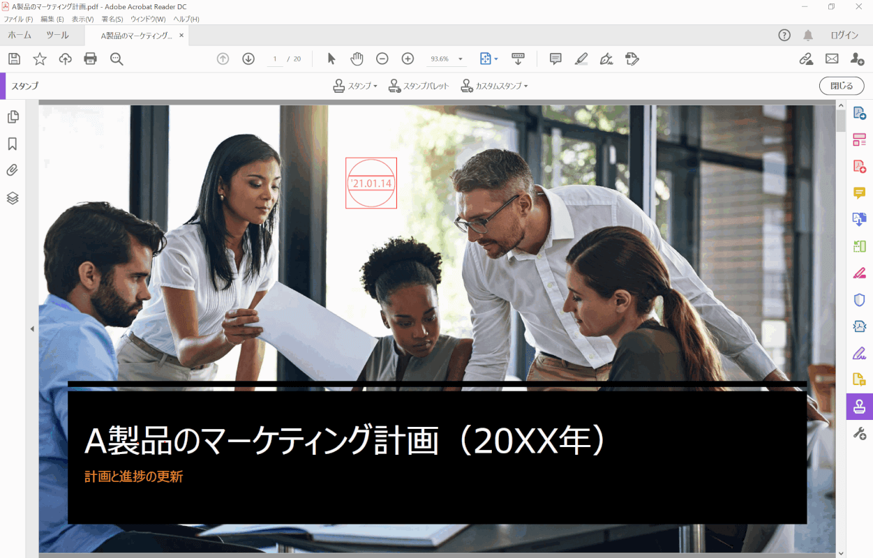
Task: Open the Bookmarks side panel
Action: point(13,144)
